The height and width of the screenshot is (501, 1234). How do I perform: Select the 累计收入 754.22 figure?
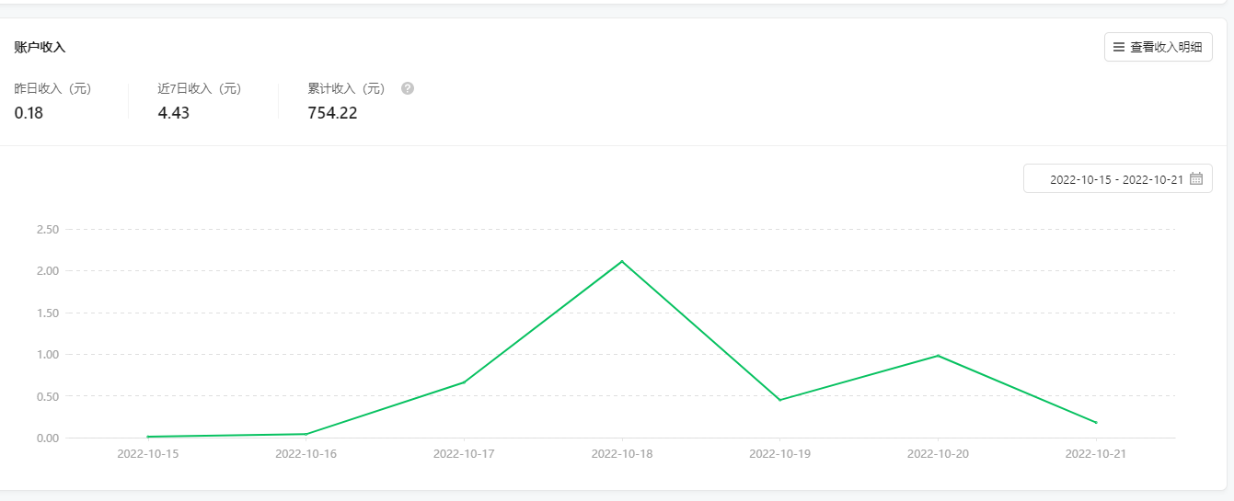[332, 114]
